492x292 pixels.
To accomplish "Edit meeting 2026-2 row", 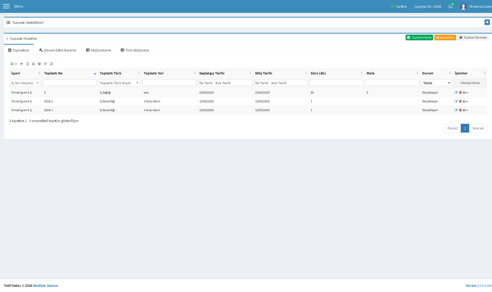I will [x=456, y=101].
